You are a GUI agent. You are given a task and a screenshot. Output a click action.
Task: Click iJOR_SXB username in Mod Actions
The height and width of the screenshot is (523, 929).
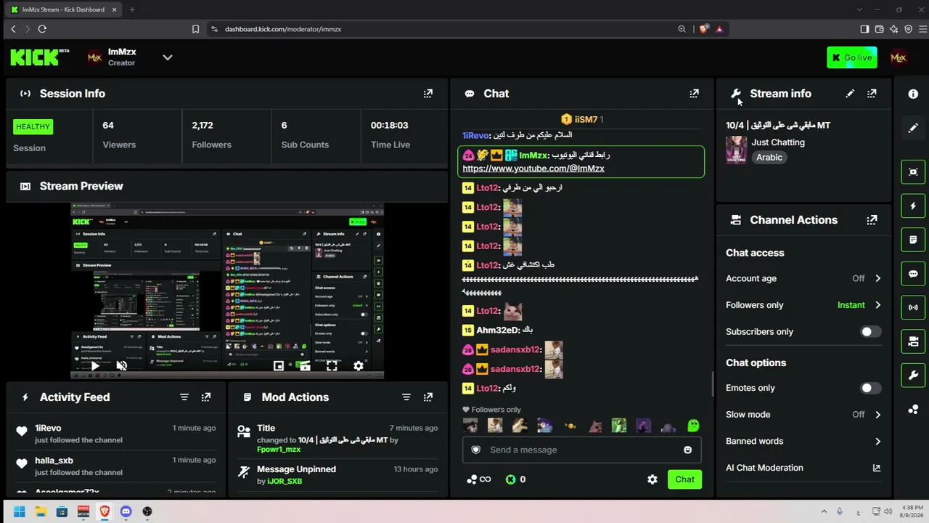pos(285,481)
